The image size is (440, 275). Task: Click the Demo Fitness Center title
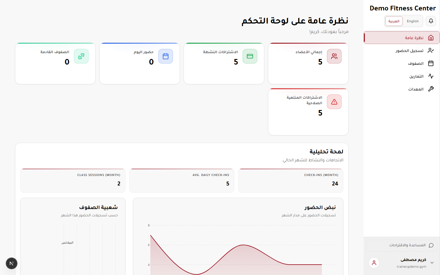403,8
